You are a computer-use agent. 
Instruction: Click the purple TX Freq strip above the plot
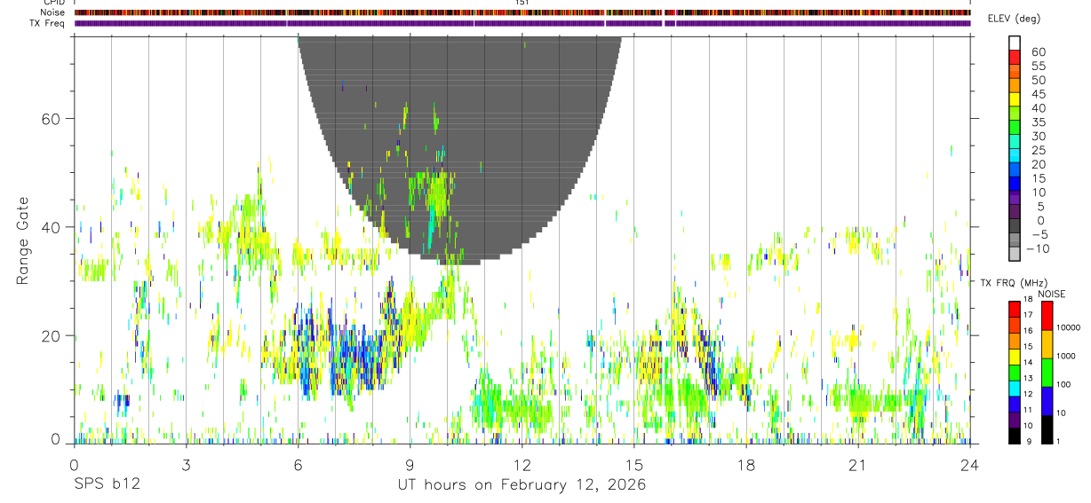click(522, 23)
